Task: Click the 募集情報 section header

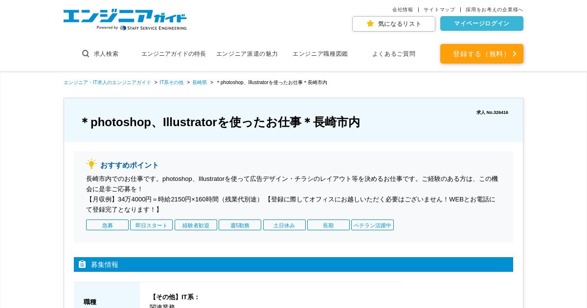Action: 293,264
